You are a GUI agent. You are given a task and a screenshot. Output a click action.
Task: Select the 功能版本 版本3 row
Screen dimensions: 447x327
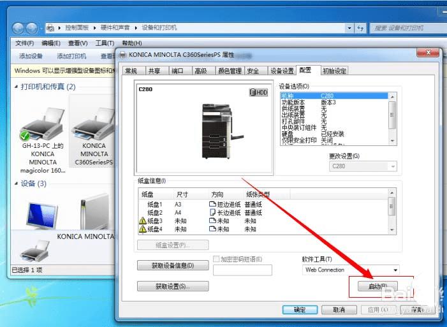coord(334,103)
